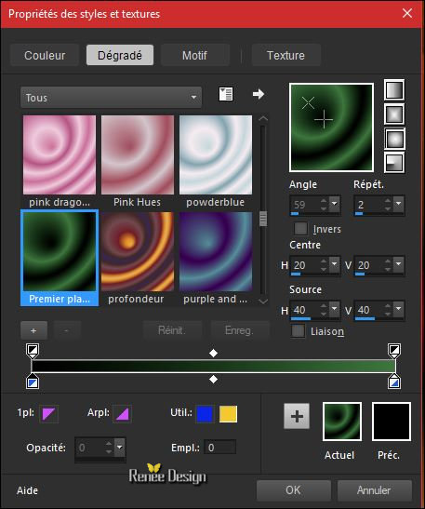Open the gradient category list view icon
This screenshot has height=509, width=425.
(x=226, y=95)
